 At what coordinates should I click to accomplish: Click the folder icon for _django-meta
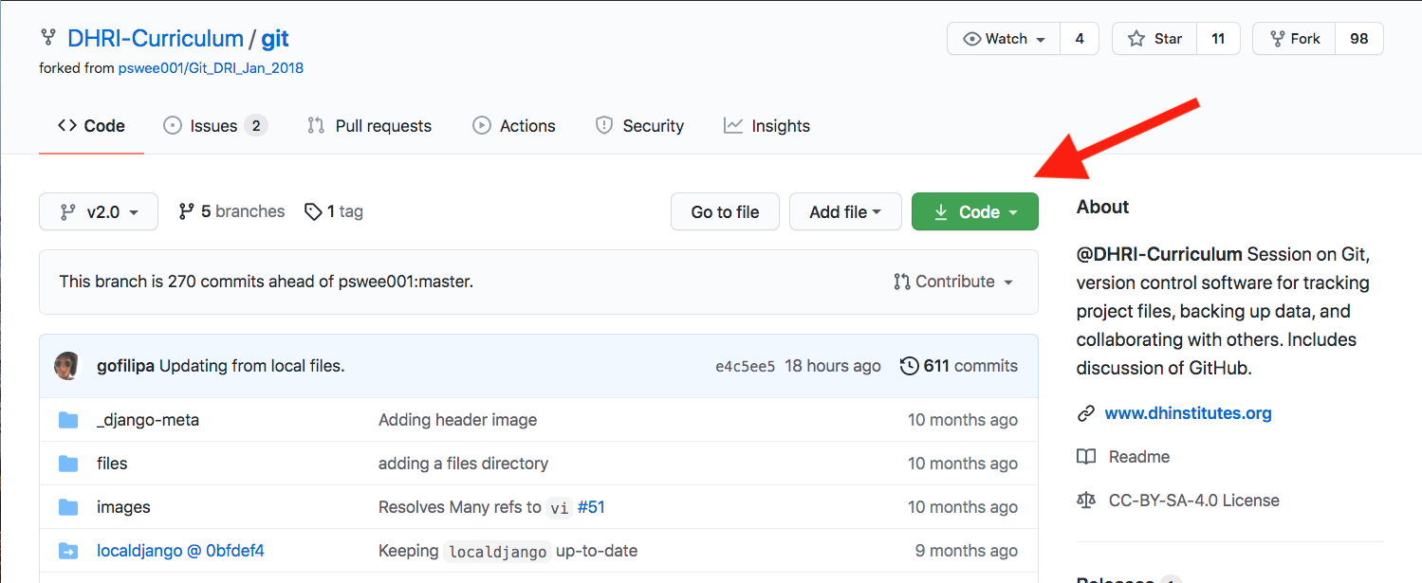click(x=68, y=420)
